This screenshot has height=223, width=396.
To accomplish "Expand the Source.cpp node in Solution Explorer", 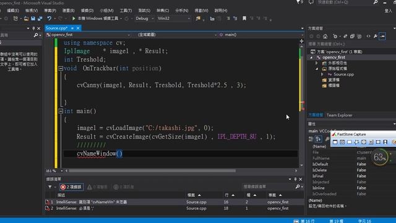I will point(322,74).
